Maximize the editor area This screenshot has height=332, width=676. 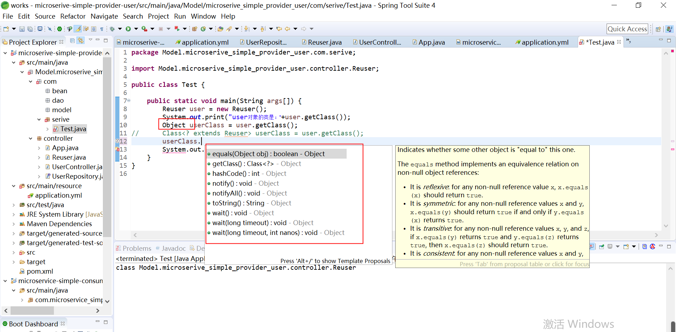point(669,40)
